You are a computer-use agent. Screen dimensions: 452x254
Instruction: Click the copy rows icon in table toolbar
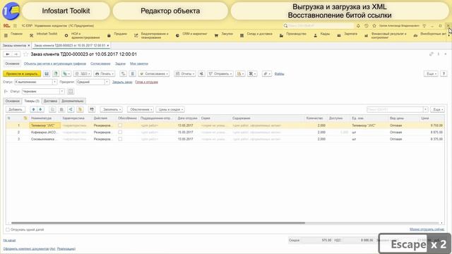[52, 109]
